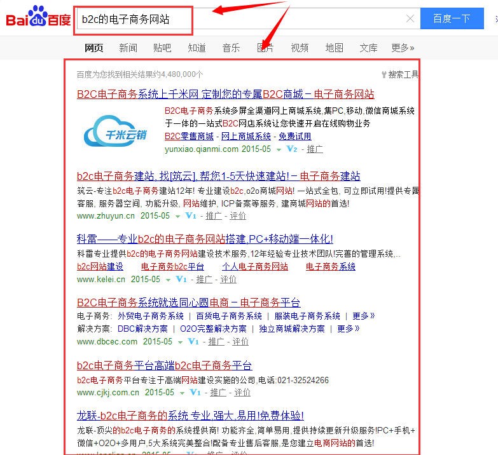Open the 免费试用 free trial link
Screen dimensions: 498x455
click(294, 137)
